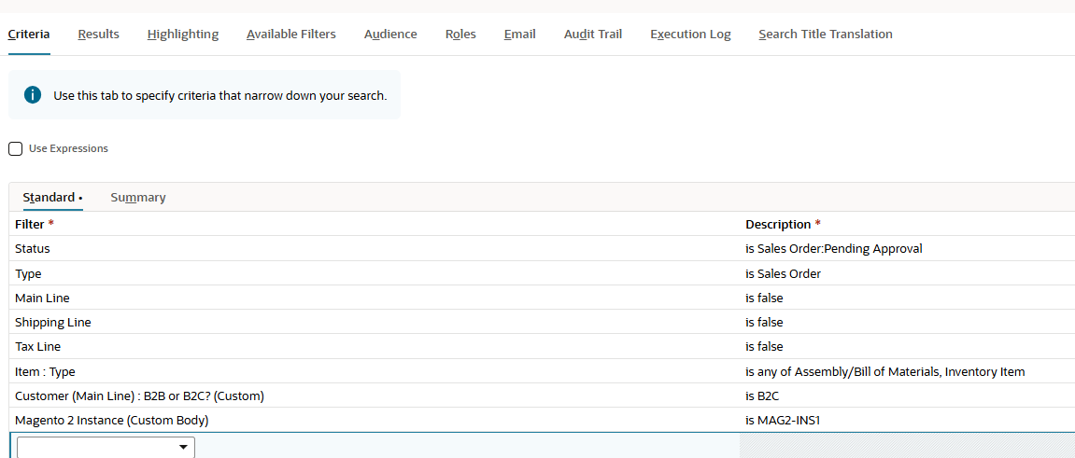
Task: Select the Audience tab
Action: tap(390, 35)
